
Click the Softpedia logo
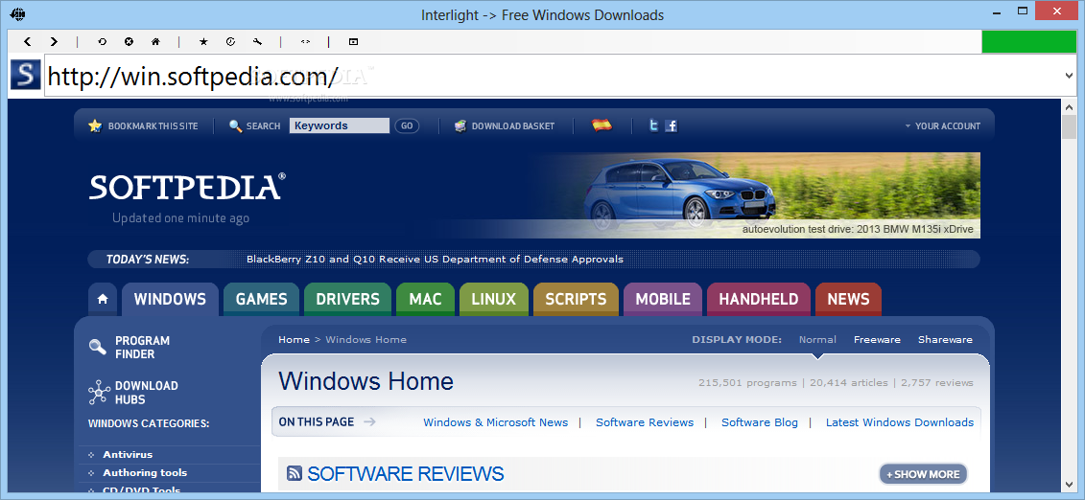coord(187,187)
